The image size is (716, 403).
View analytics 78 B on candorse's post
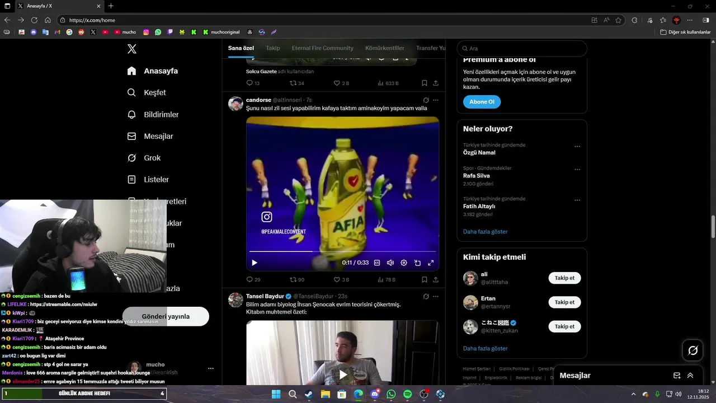386,279
